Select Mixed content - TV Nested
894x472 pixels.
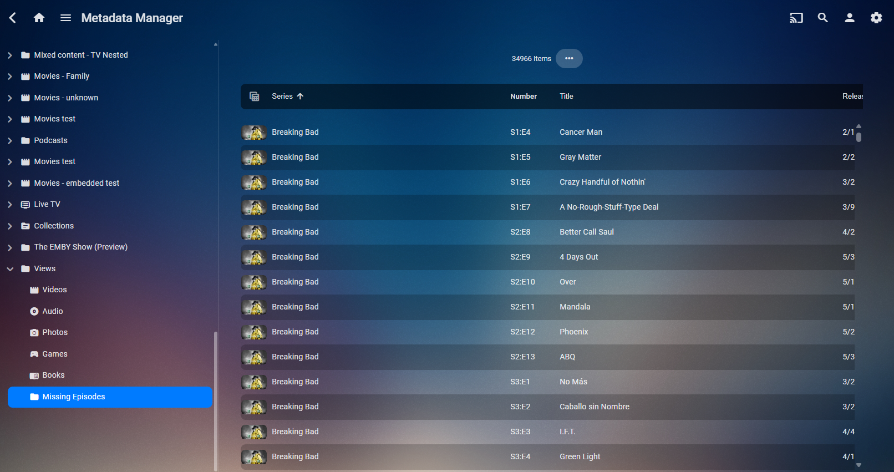(81, 55)
